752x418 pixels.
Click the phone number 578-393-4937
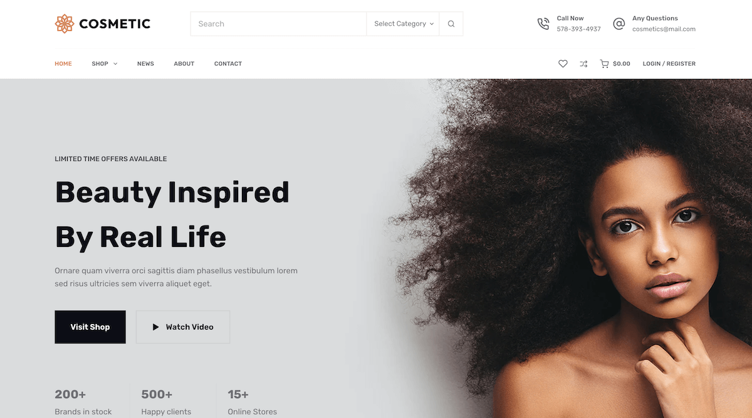pos(578,29)
